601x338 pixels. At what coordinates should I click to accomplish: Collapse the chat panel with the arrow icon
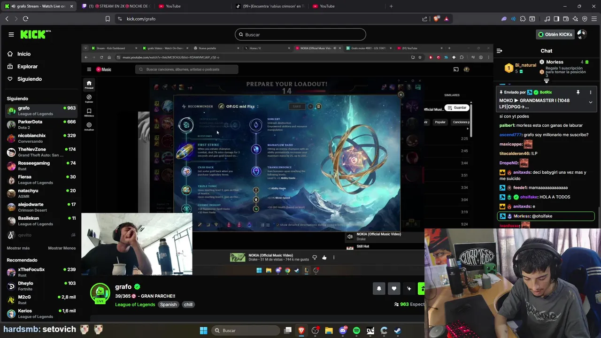[x=500, y=51]
